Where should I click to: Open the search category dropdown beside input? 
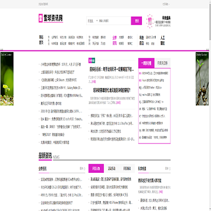[x=92, y=21]
